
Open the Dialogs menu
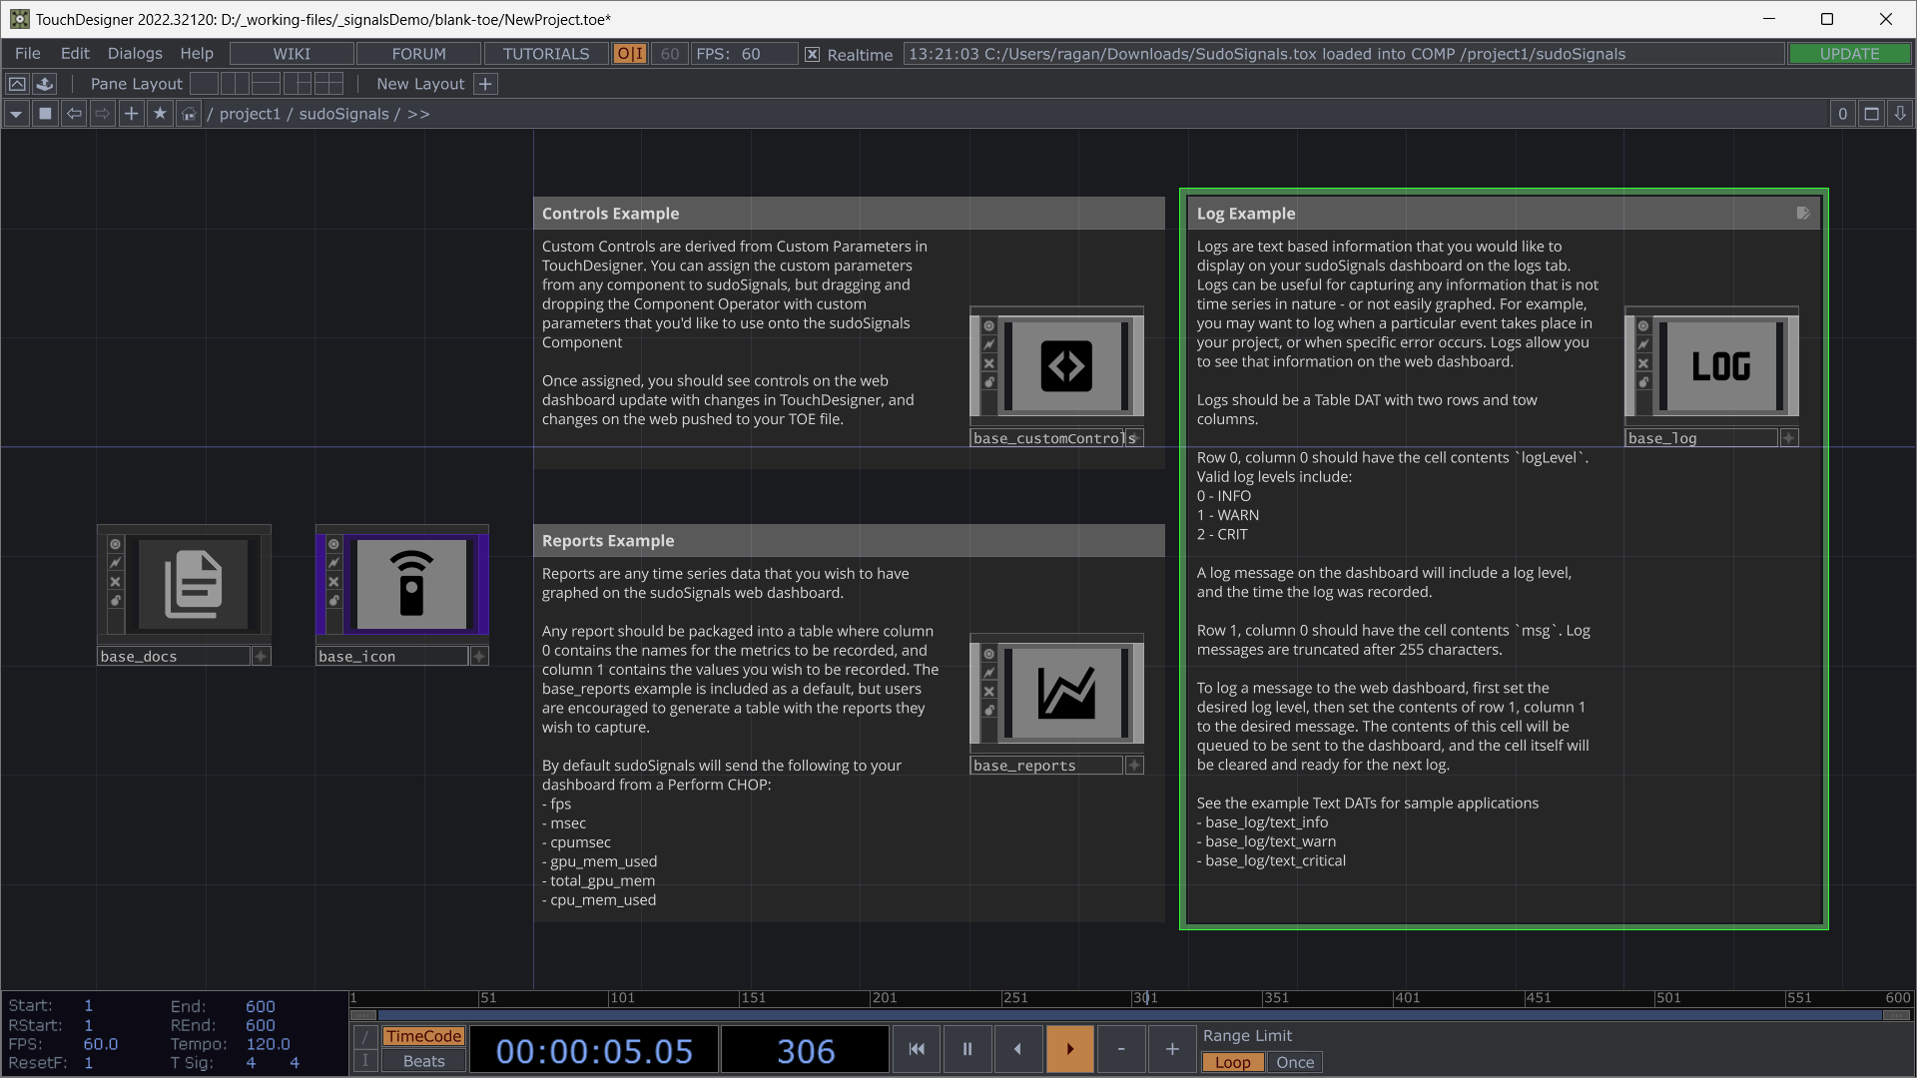[135, 54]
